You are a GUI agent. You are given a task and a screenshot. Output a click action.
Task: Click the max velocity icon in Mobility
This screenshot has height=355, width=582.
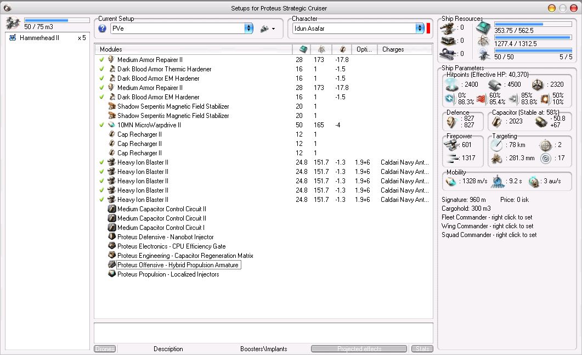(451, 181)
